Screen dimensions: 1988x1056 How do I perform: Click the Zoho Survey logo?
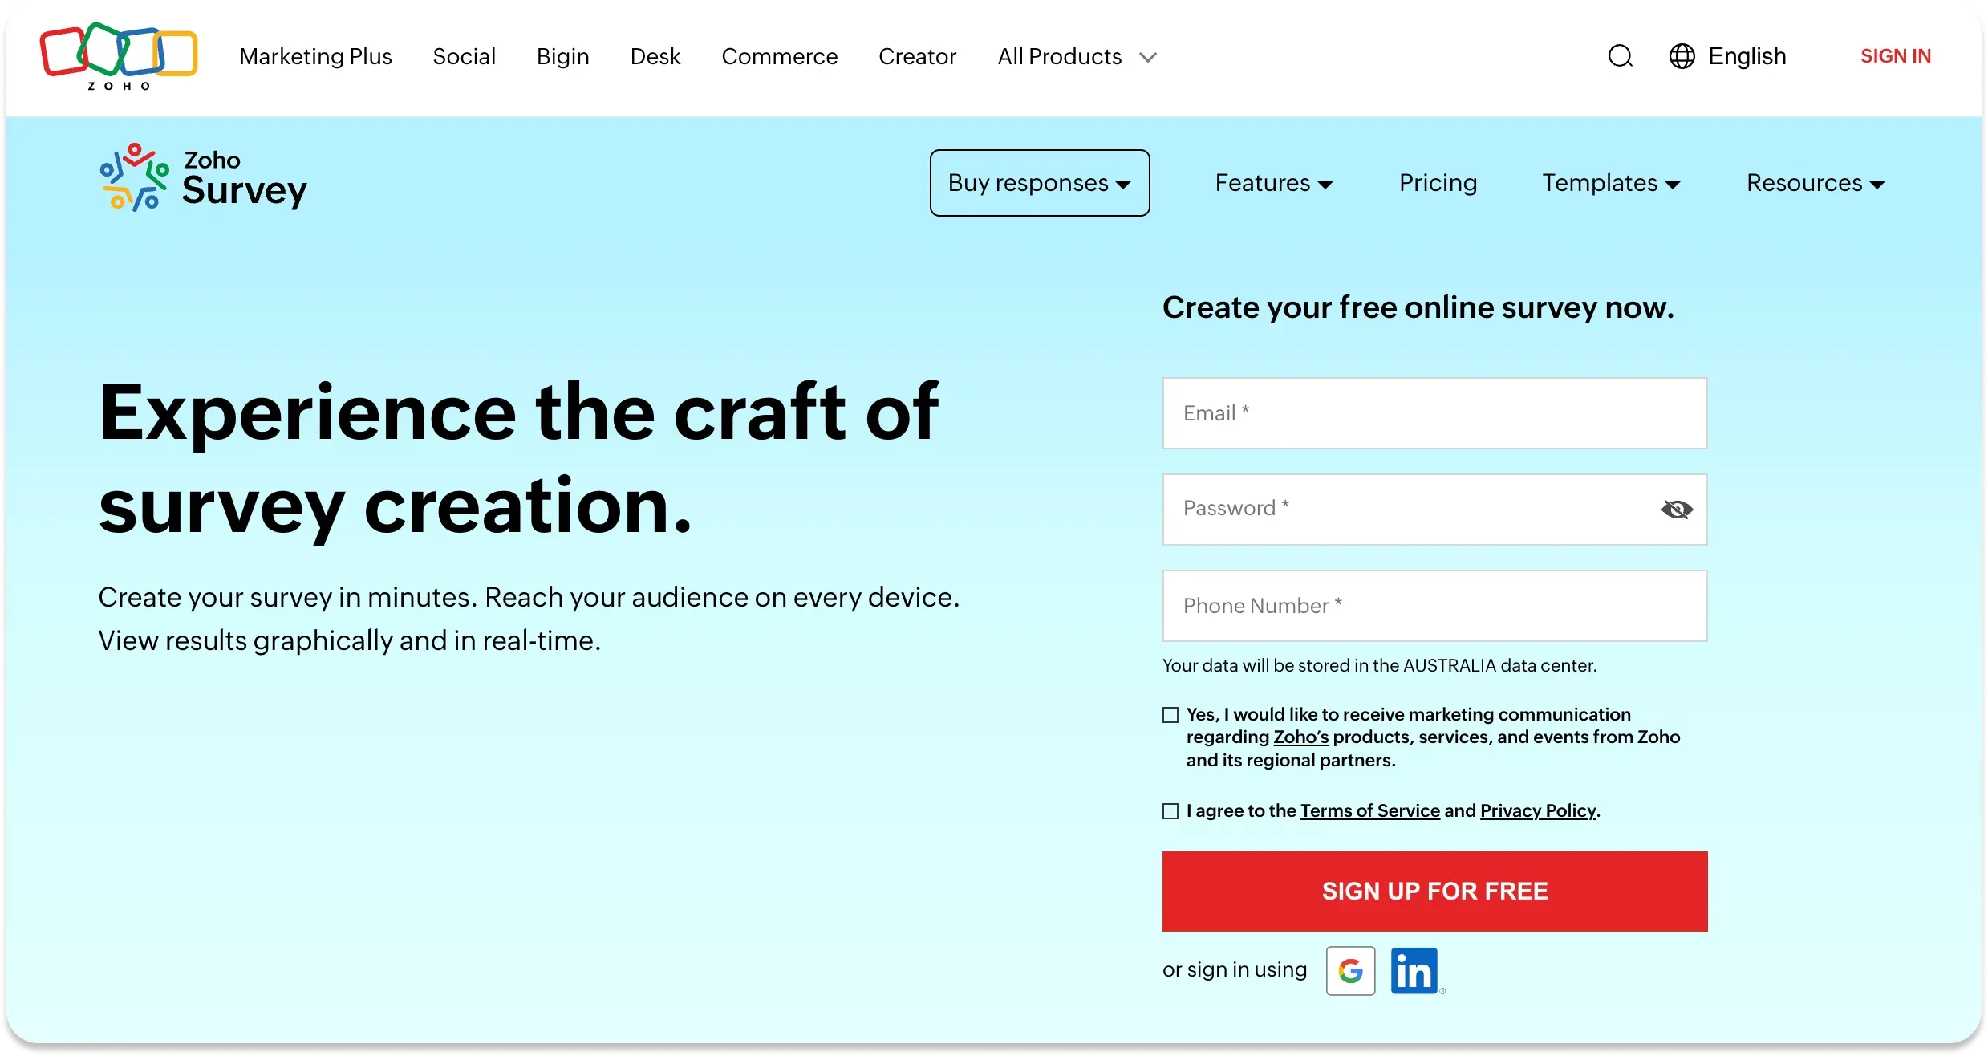203,177
